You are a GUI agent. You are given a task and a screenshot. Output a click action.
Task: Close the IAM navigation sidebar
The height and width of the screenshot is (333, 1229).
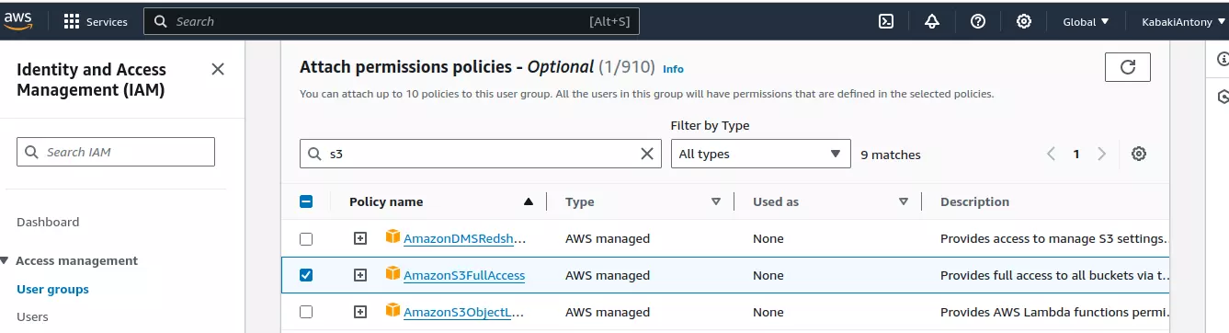[218, 69]
